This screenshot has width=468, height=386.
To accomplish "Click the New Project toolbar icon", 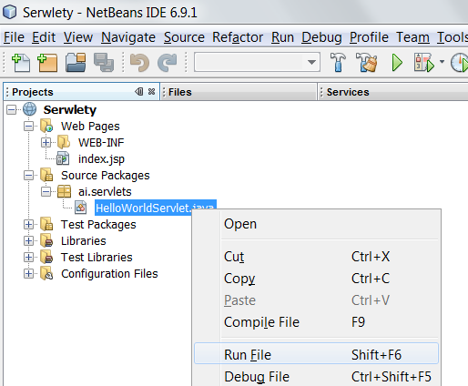I will point(47,63).
